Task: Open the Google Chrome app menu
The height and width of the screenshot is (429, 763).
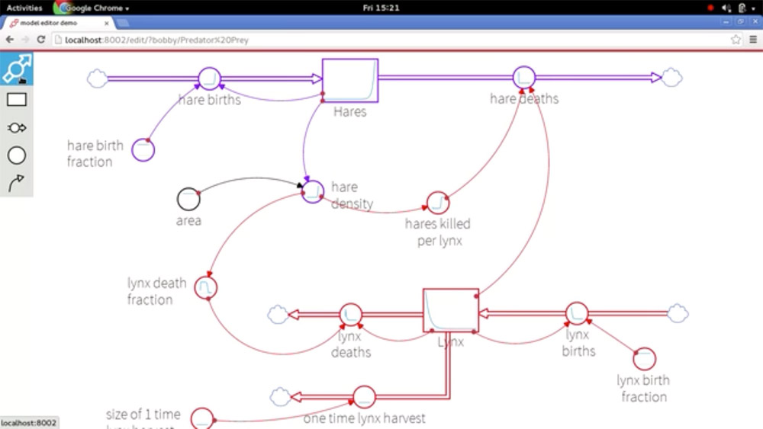Action: 92,8
